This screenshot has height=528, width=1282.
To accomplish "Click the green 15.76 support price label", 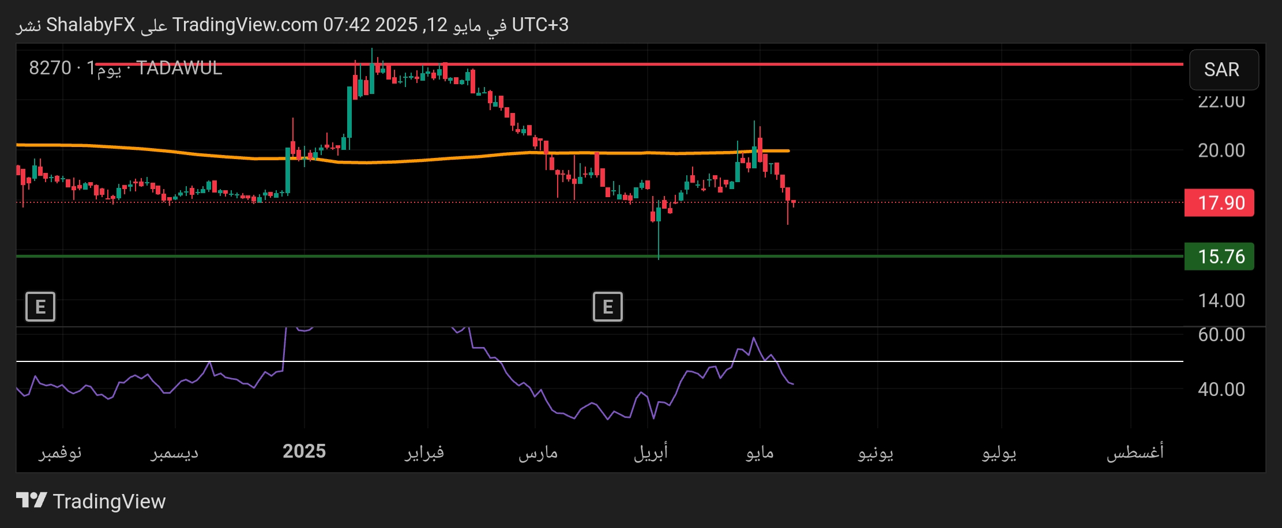I will (x=1219, y=257).
